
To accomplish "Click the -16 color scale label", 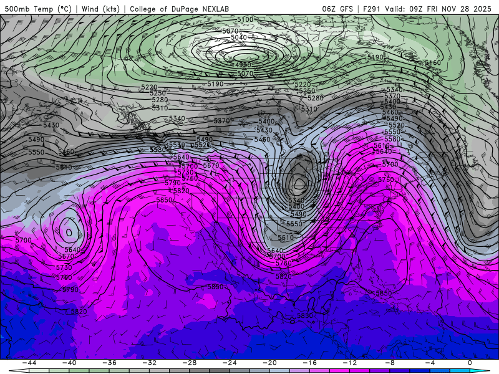I will coord(310,363).
